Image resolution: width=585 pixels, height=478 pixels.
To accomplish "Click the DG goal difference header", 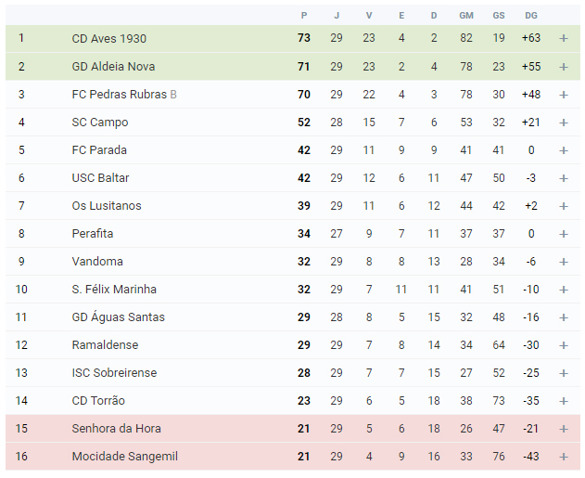I will (x=531, y=15).
